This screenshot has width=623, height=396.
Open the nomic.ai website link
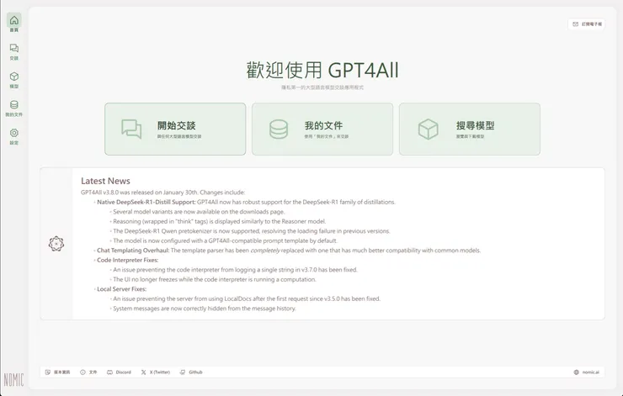587,372
